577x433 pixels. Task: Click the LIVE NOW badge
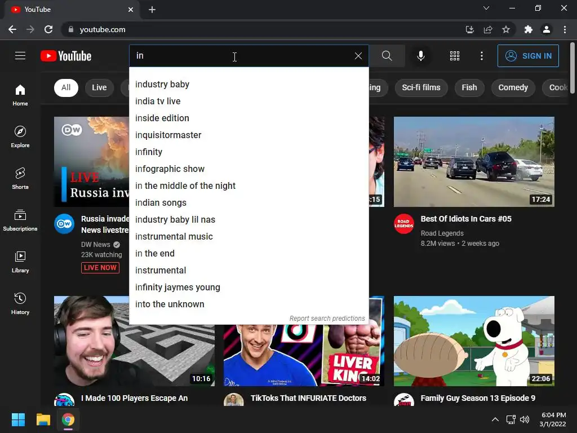[x=100, y=268]
